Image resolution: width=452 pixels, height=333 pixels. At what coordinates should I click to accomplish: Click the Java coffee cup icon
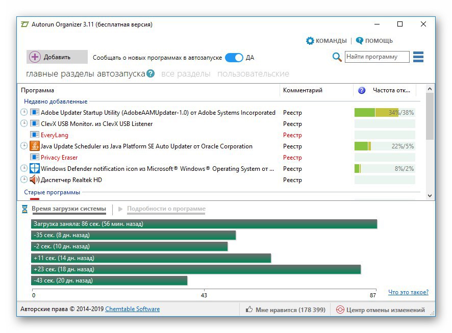coord(35,146)
